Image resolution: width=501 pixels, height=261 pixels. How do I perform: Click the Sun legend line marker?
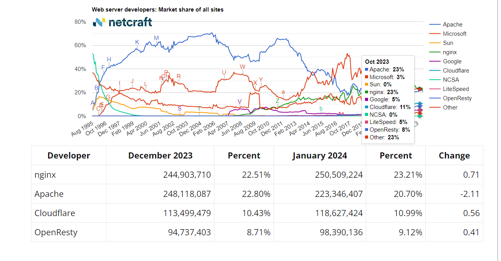tap(435, 43)
